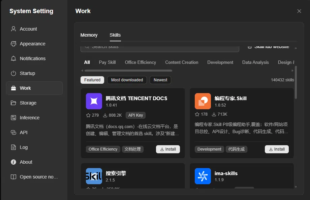
Task: Click the Notifications bell icon
Action: click(13, 58)
